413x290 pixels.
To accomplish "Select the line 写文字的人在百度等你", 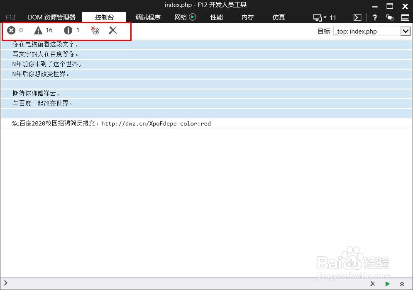I will pyautogui.click(x=207, y=54).
